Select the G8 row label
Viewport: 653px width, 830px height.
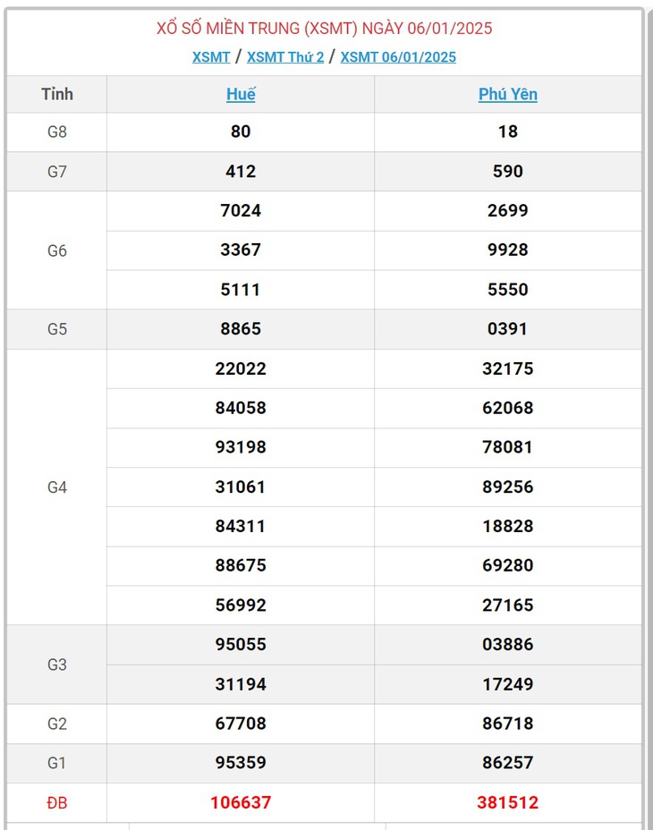pos(57,131)
